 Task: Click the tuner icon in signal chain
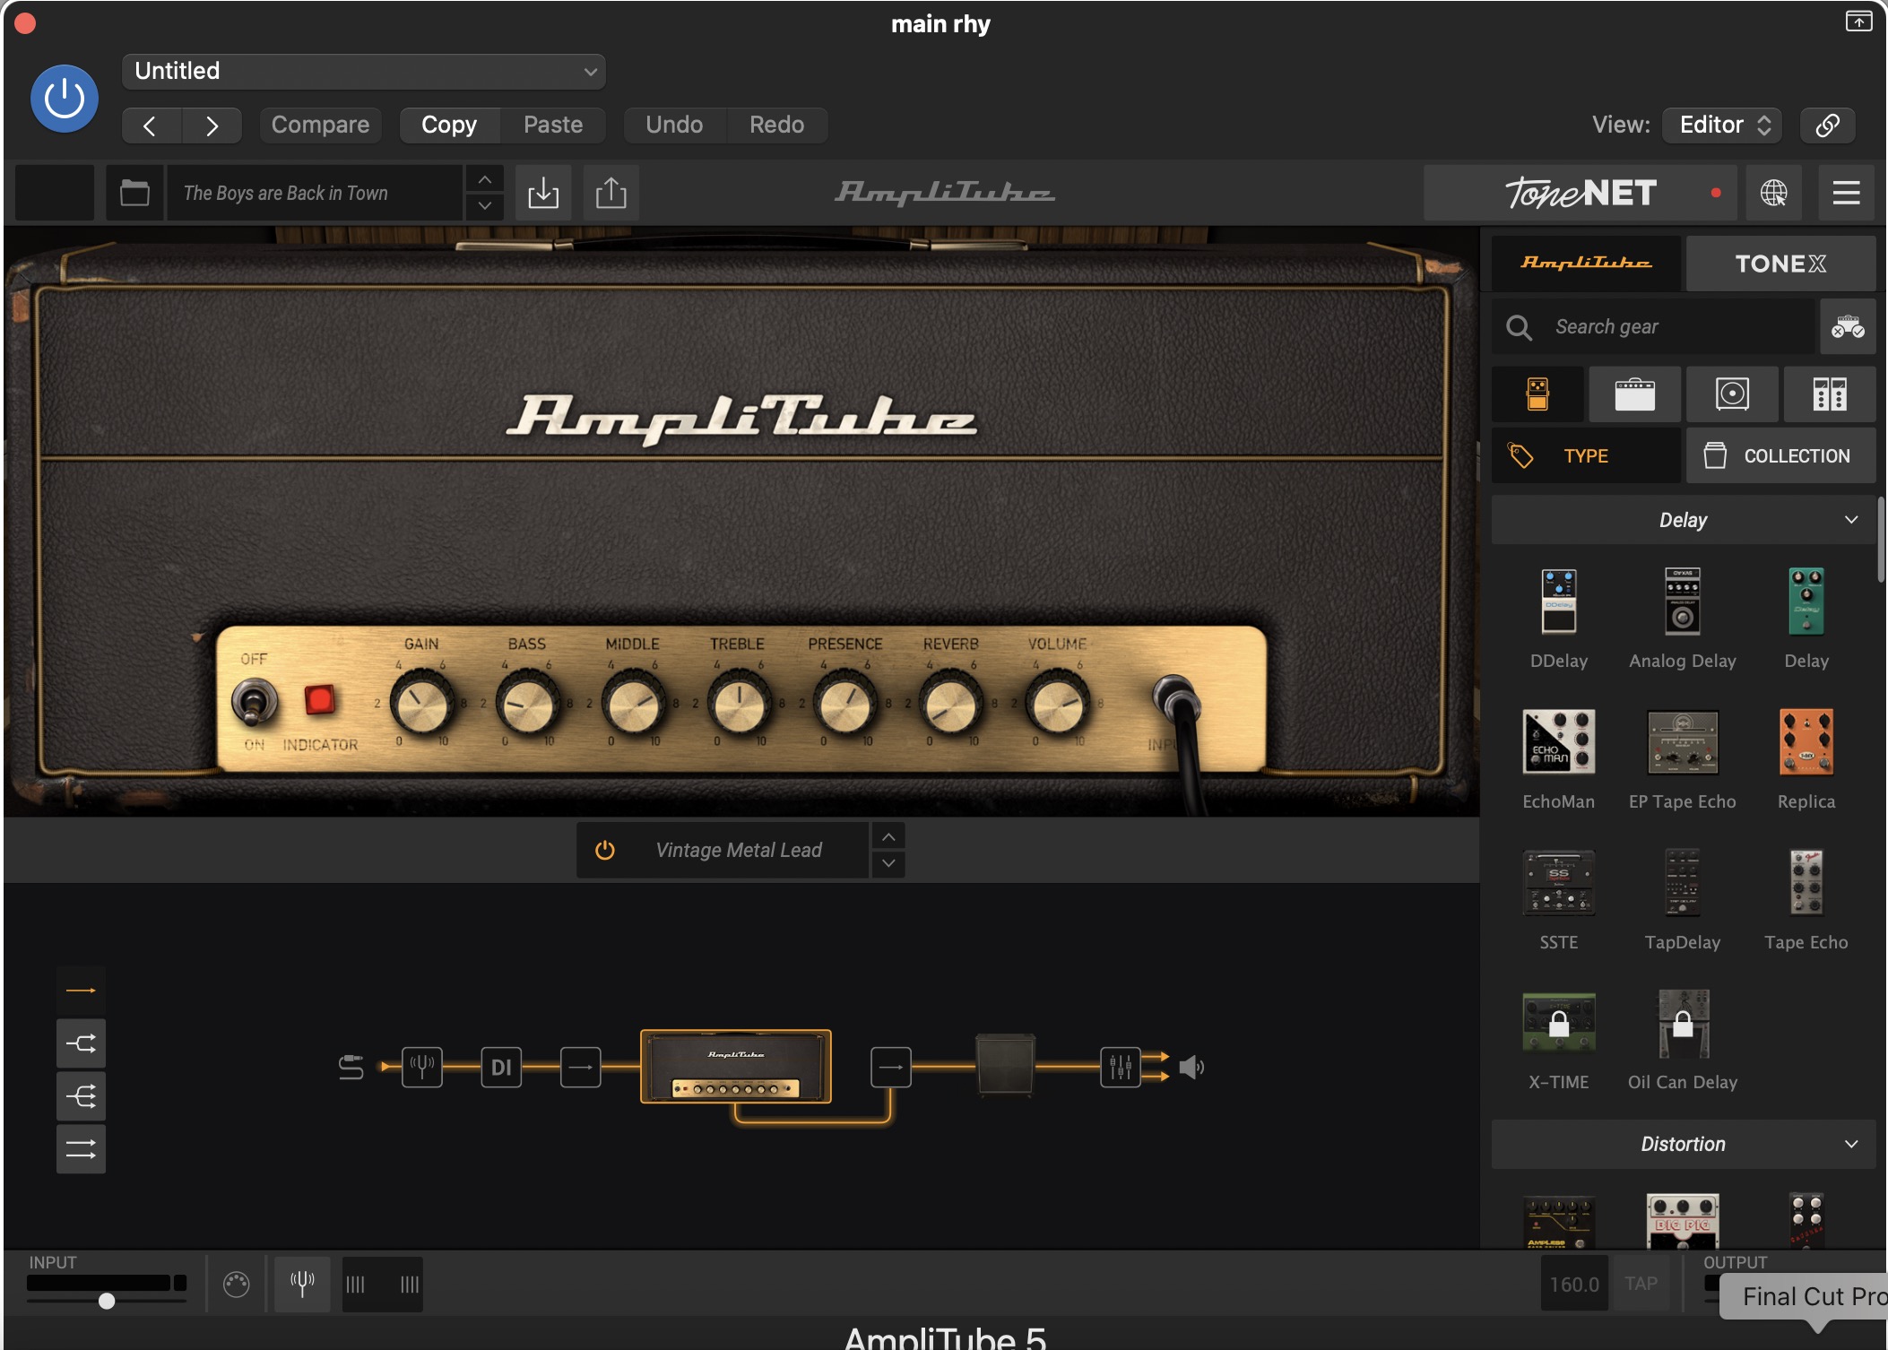click(421, 1067)
